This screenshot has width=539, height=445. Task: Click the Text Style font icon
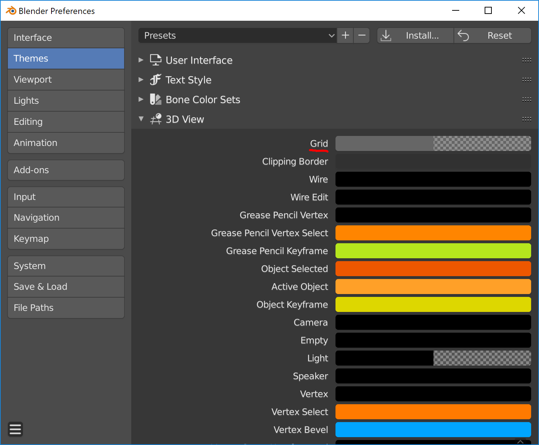coord(155,80)
